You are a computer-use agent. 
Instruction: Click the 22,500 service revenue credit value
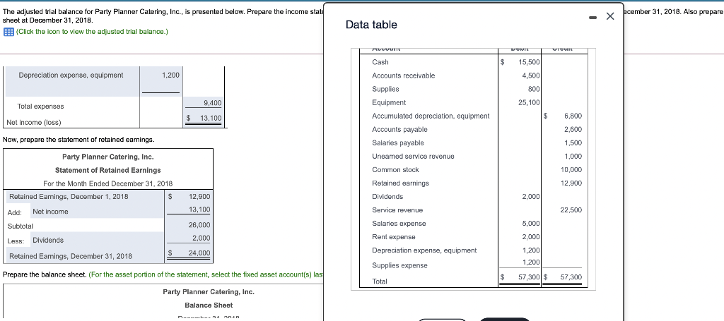(571, 210)
